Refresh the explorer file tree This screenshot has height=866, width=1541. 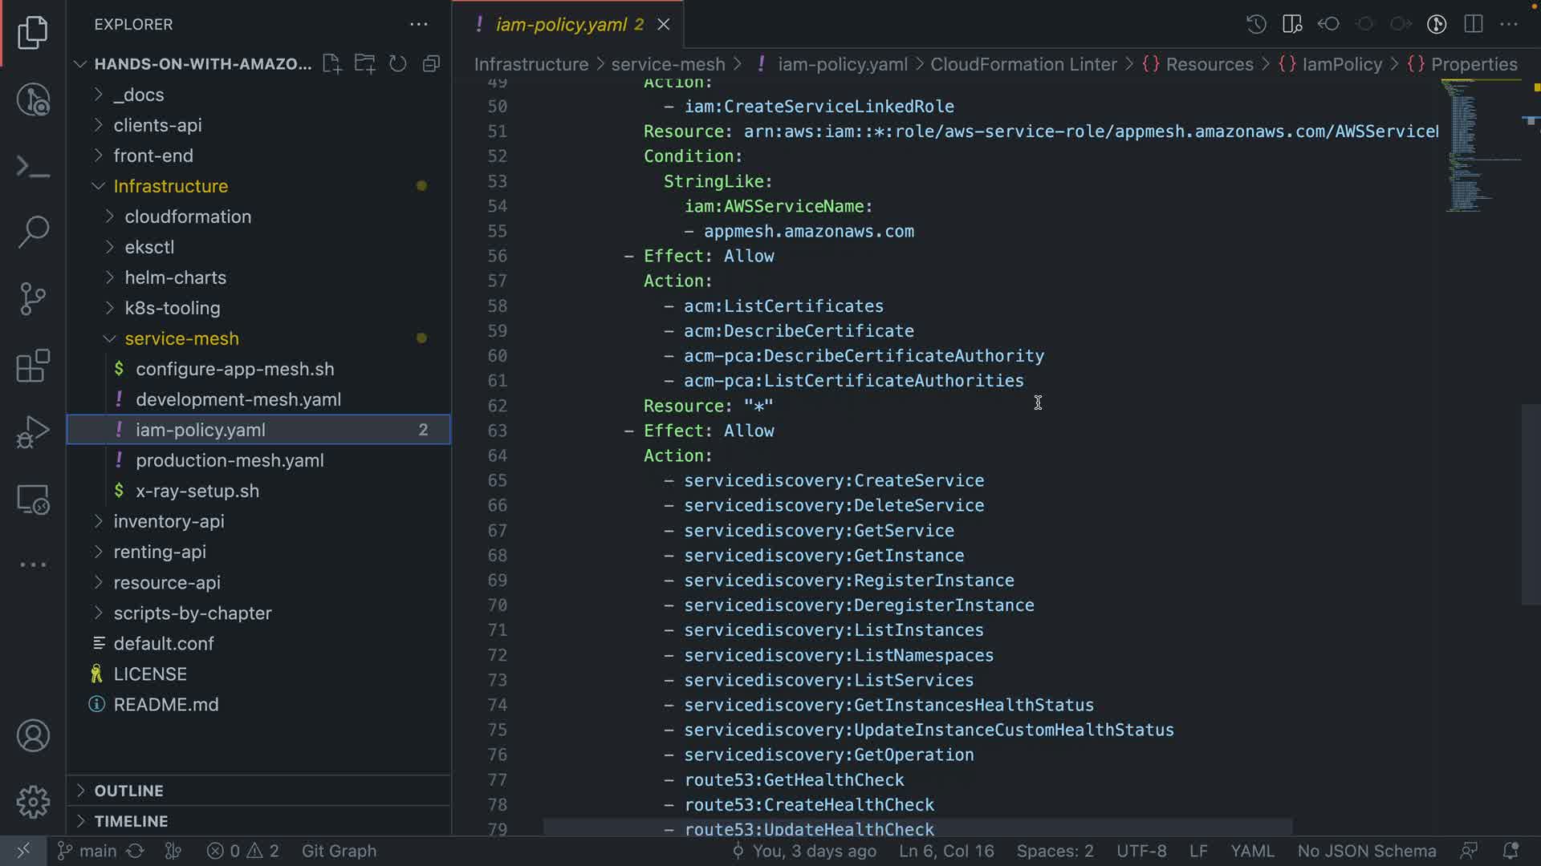coord(398,64)
